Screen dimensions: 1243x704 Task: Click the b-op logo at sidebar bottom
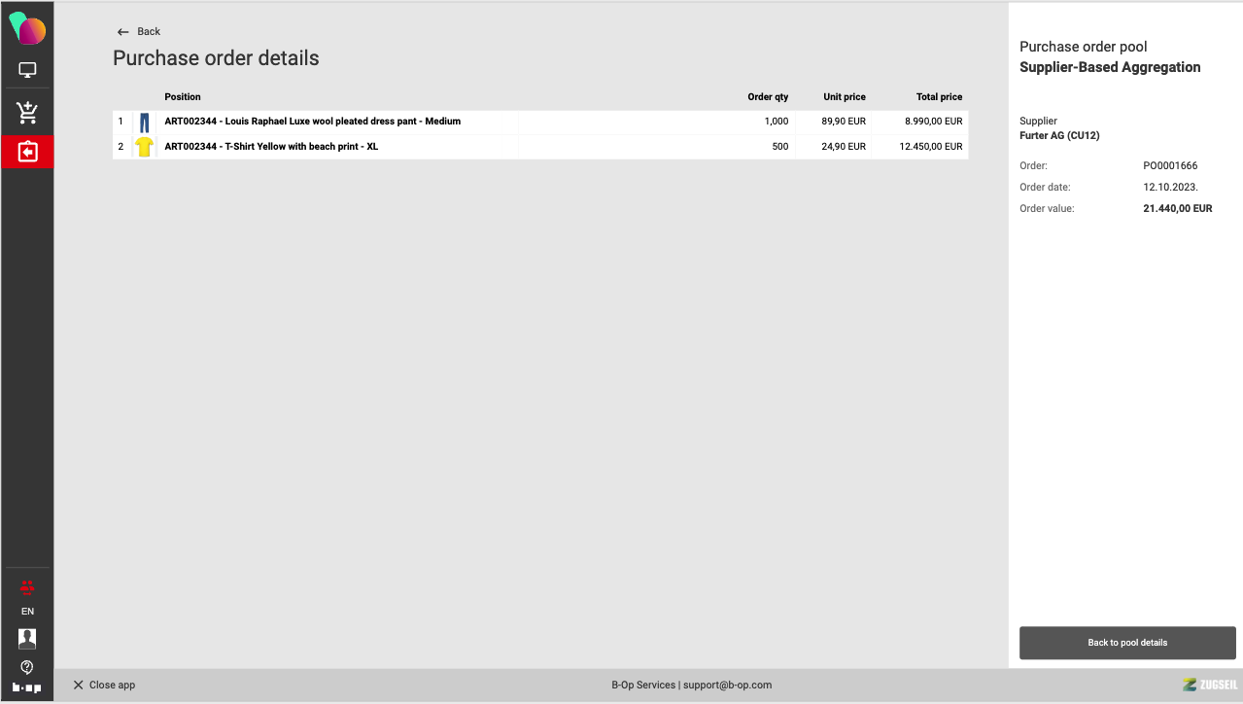click(x=27, y=687)
